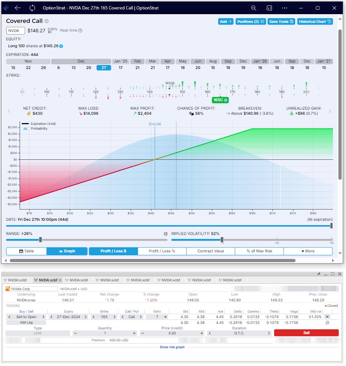Switch to Graph view
346x366 pixels.
click(67, 251)
